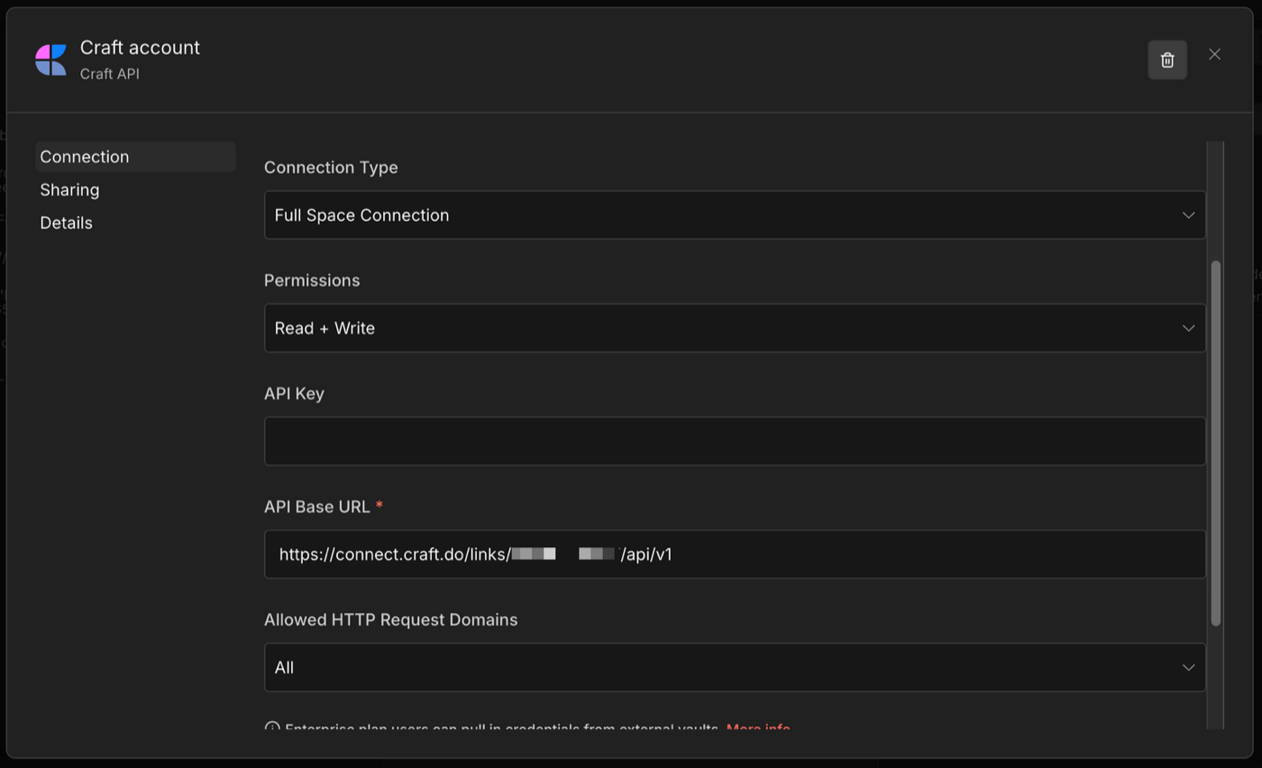Image resolution: width=1262 pixels, height=768 pixels.
Task: Select the Connection section in the sidebar
Action: 84,156
